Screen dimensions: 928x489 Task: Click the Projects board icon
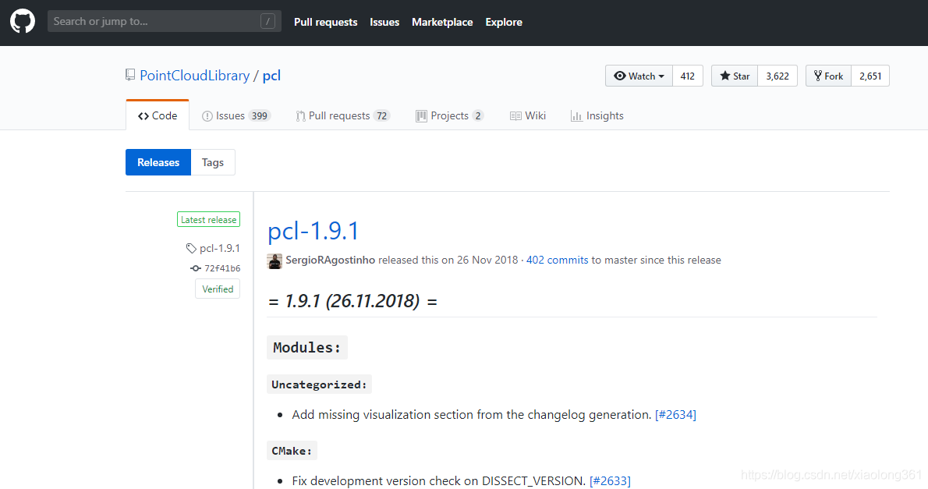coord(421,116)
